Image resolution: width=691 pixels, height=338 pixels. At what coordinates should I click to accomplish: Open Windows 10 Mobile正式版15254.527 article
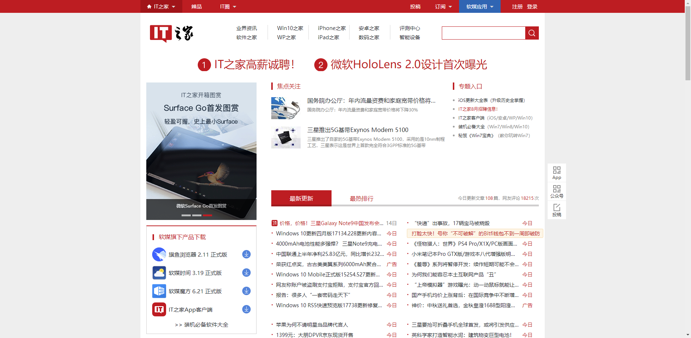point(328,274)
